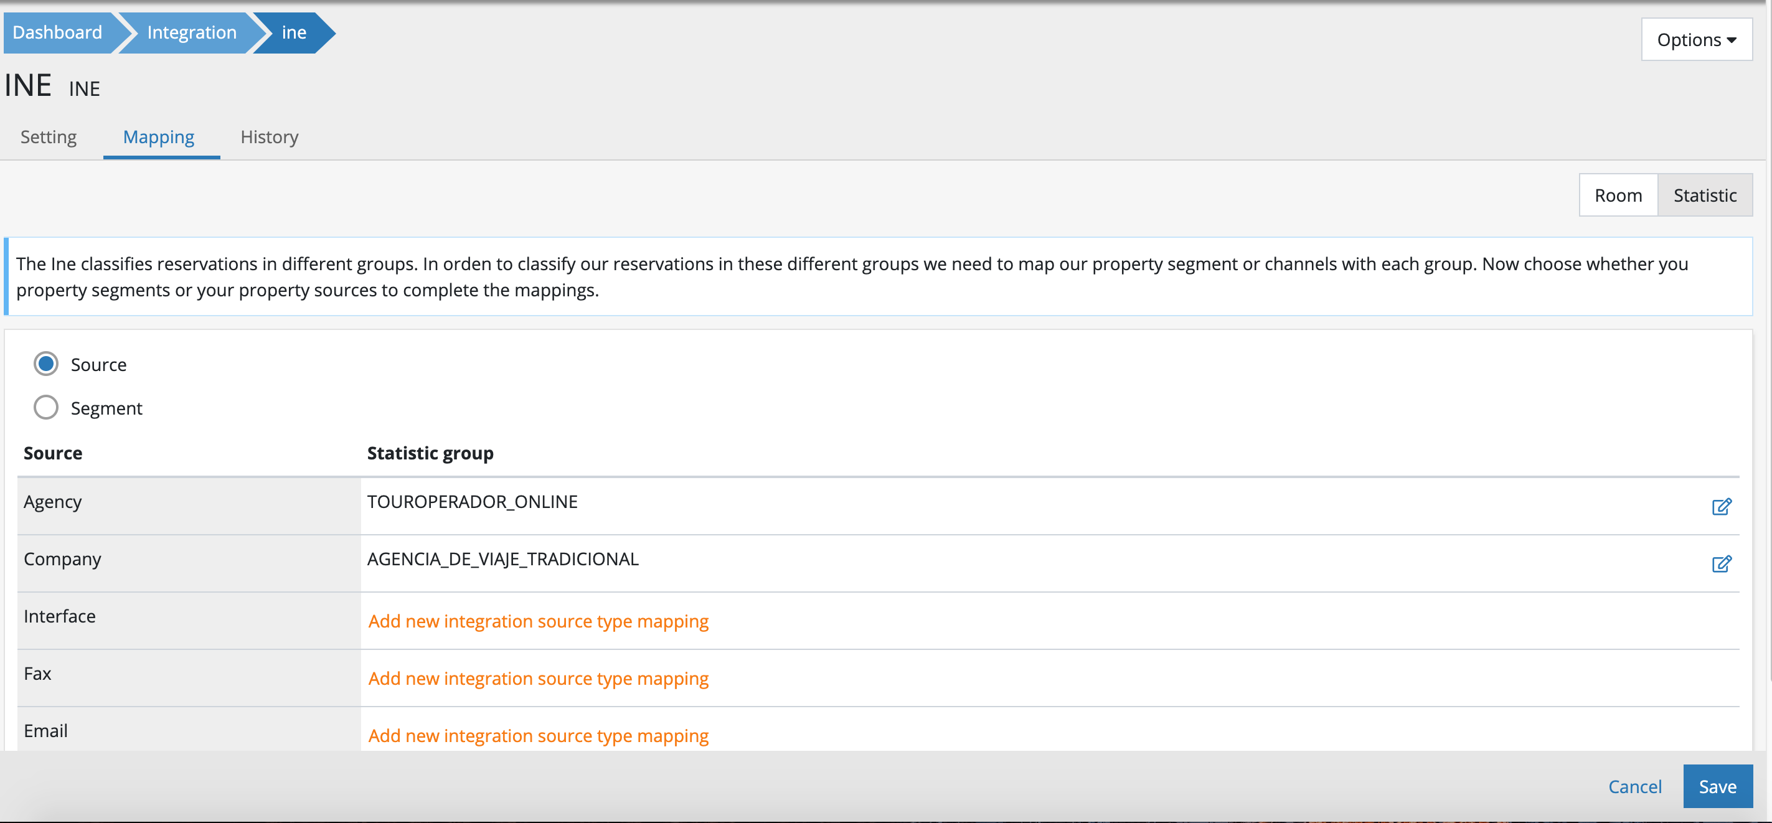Add mapping for Interface source
Viewport: 1772px width, 823px height.
pos(538,621)
